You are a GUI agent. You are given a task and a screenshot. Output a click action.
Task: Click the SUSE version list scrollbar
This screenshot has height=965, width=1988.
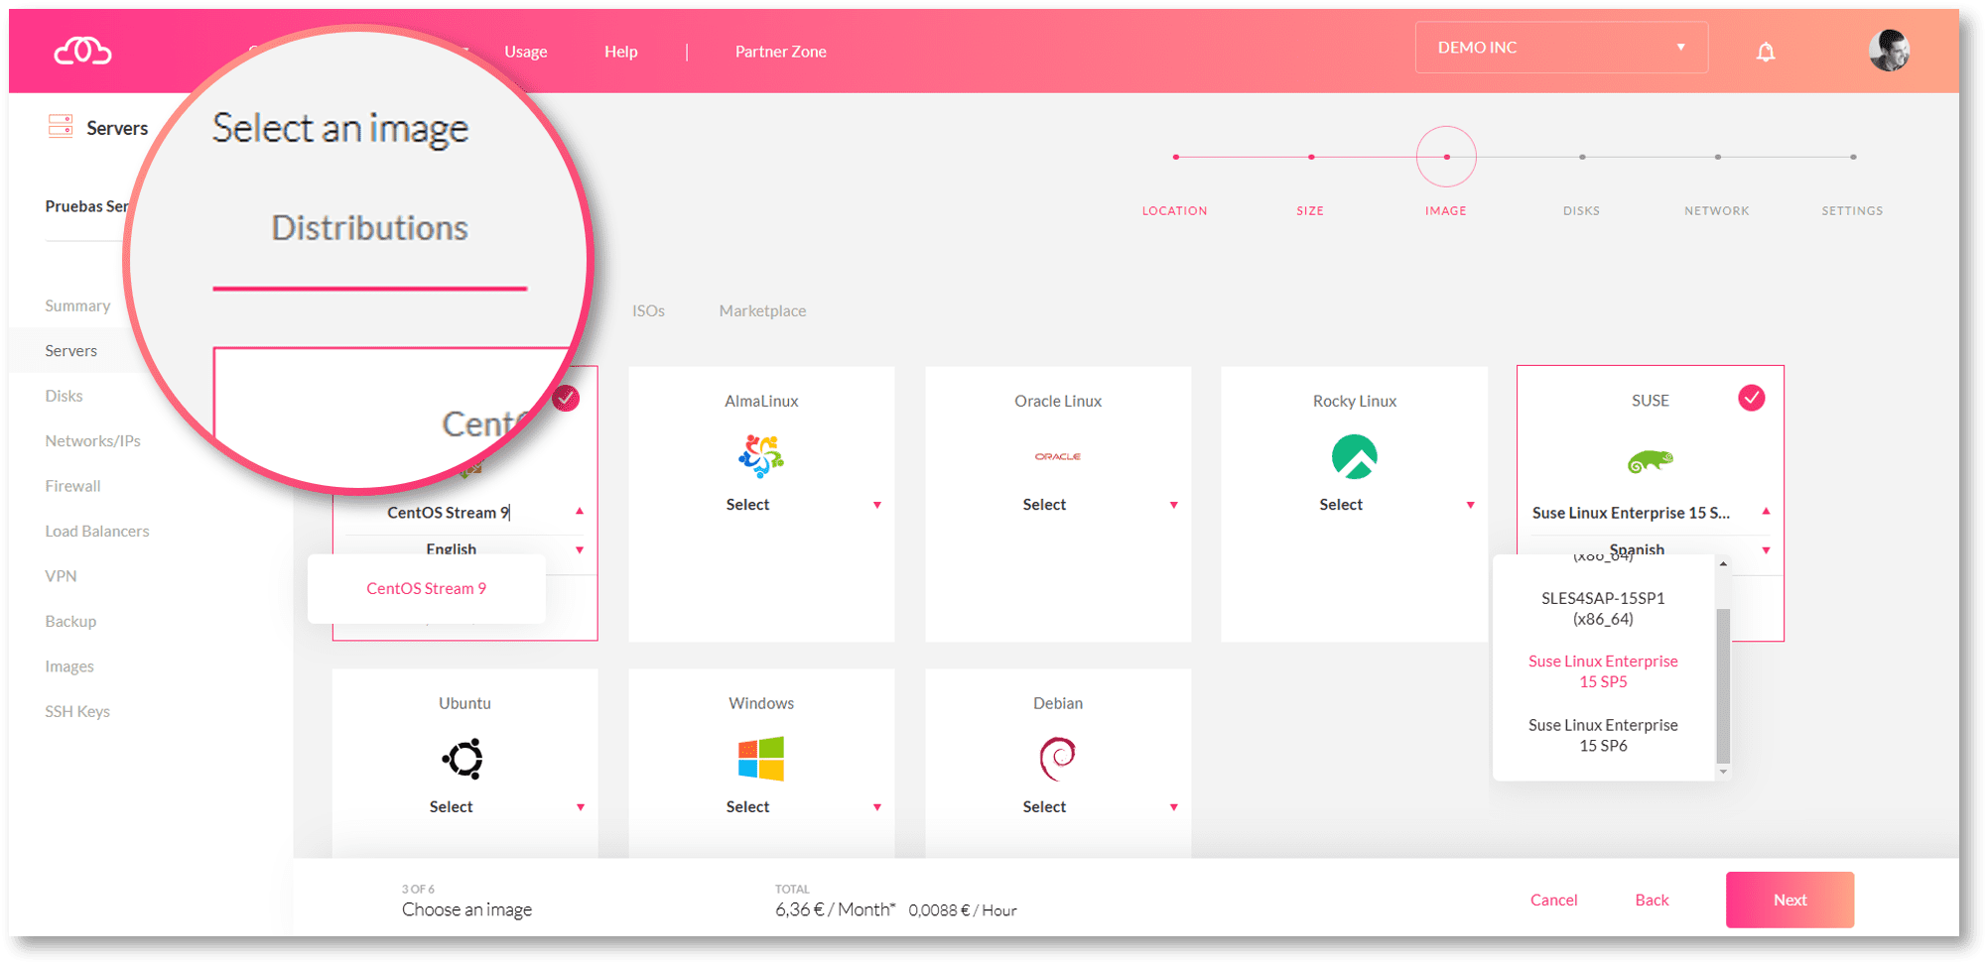[1723, 685]
